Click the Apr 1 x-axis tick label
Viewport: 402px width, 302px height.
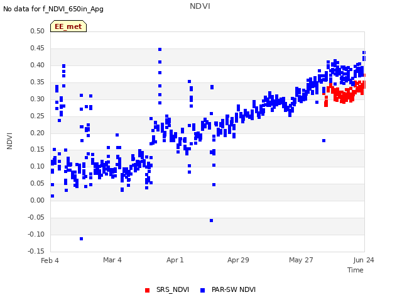tap(175, 260)
